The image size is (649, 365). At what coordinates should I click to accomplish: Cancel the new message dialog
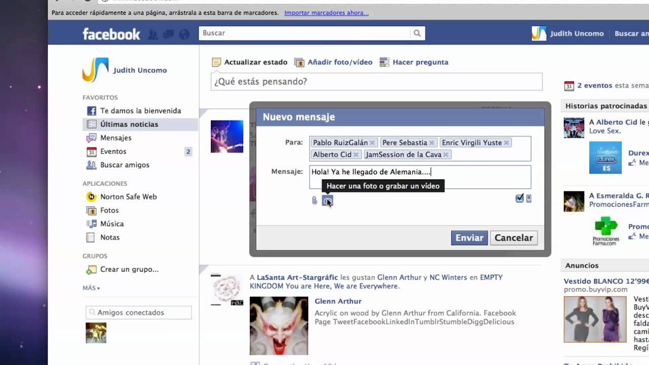pyautogui.click(x=514, y=238)
